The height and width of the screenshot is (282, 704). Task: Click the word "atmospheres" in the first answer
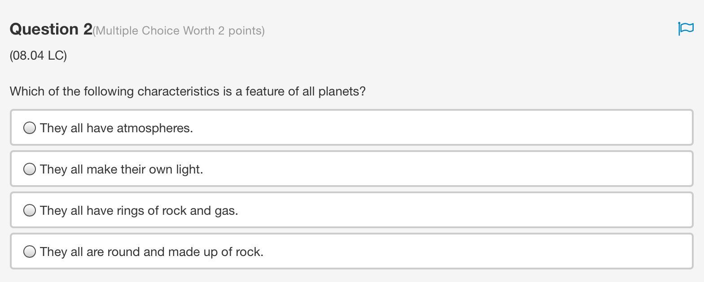(154, 128)
